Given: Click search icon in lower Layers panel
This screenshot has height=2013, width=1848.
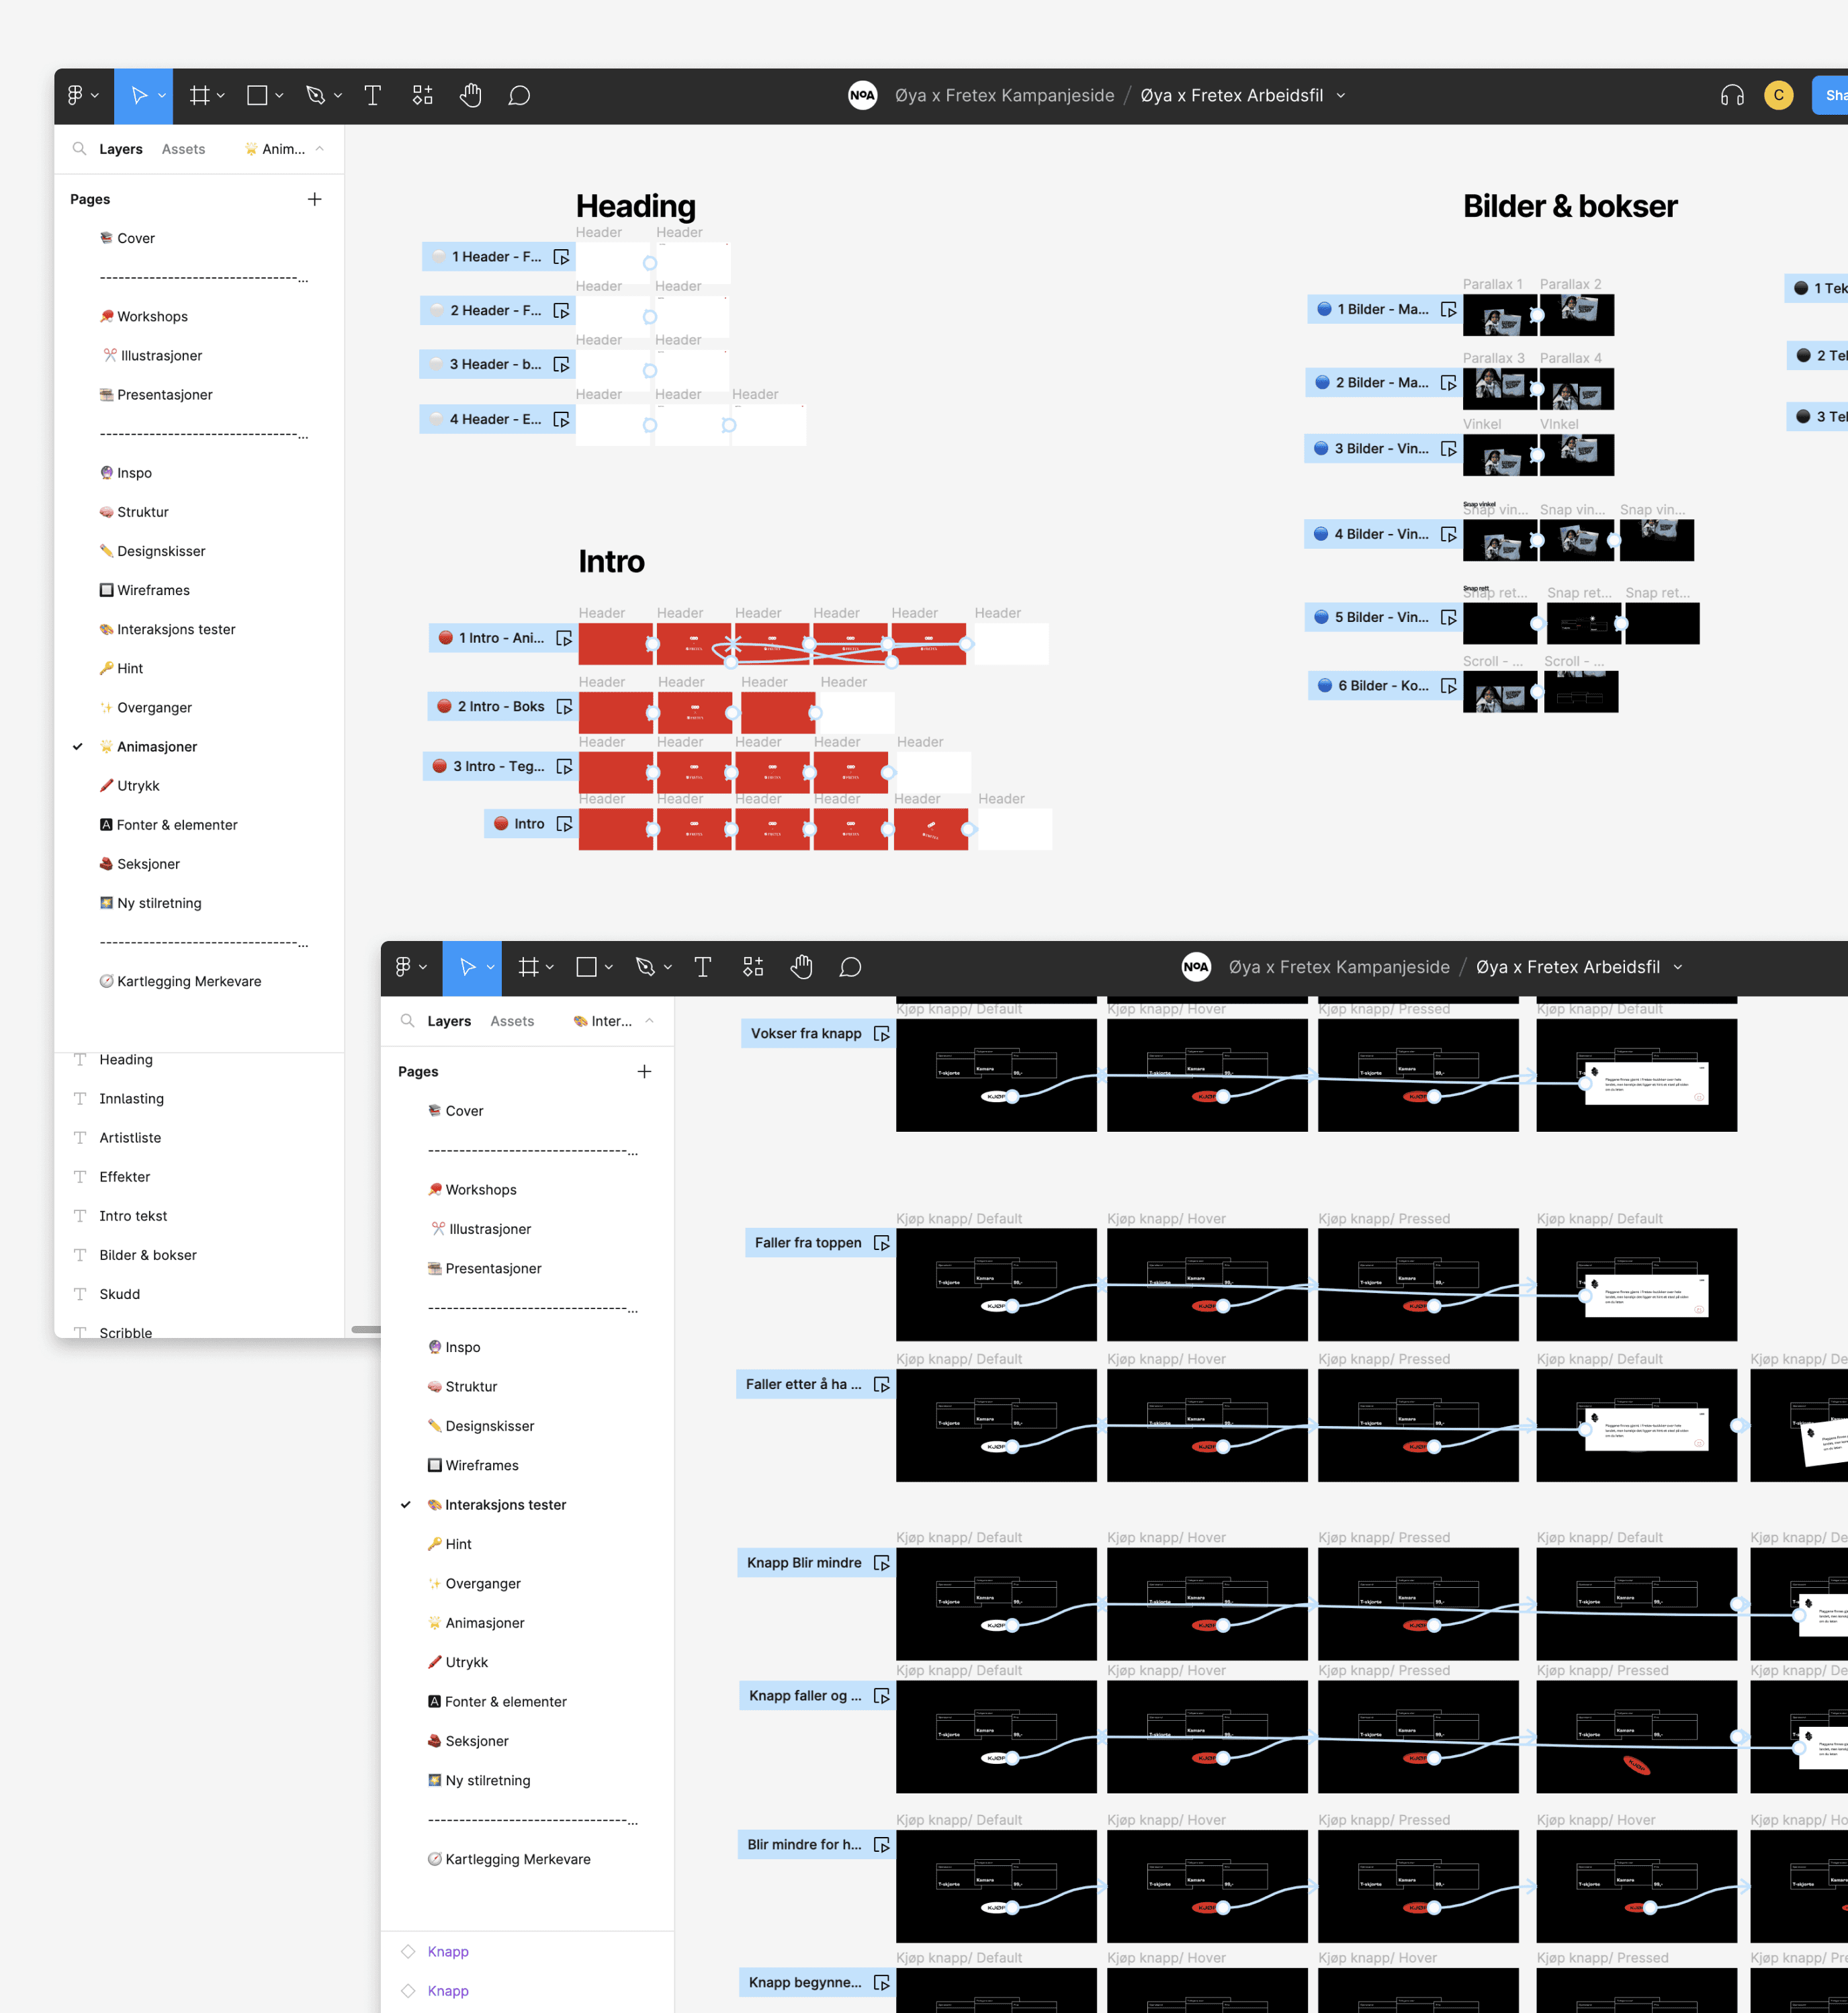Looking at the screenshot, I should [x=407, y=1021].
